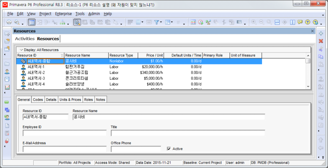Open the folder icon in left sidebar
Image resolution: width=328 pixels, height=168 pixels.
click(7, 64)
